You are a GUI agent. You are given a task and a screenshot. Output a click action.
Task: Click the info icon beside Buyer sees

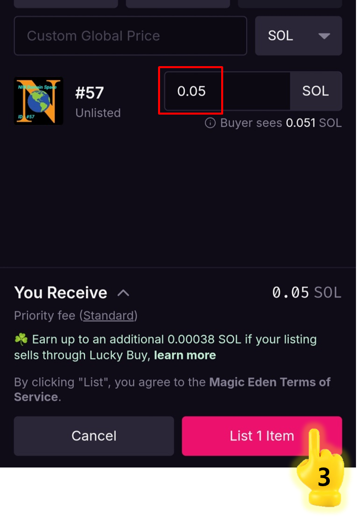(x=210, y=123)
